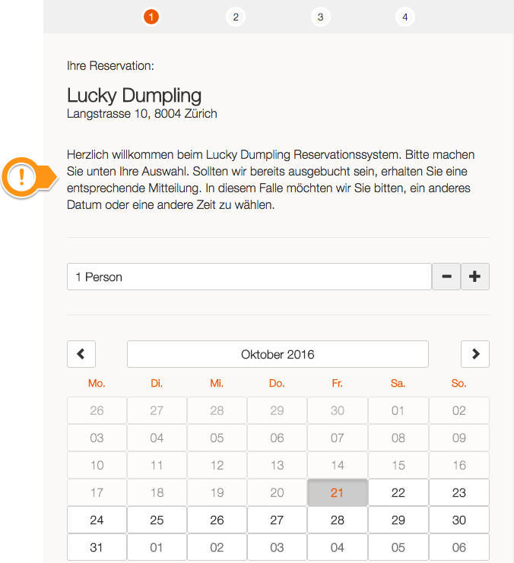Select Sunday 30 in the calendar

459,520
